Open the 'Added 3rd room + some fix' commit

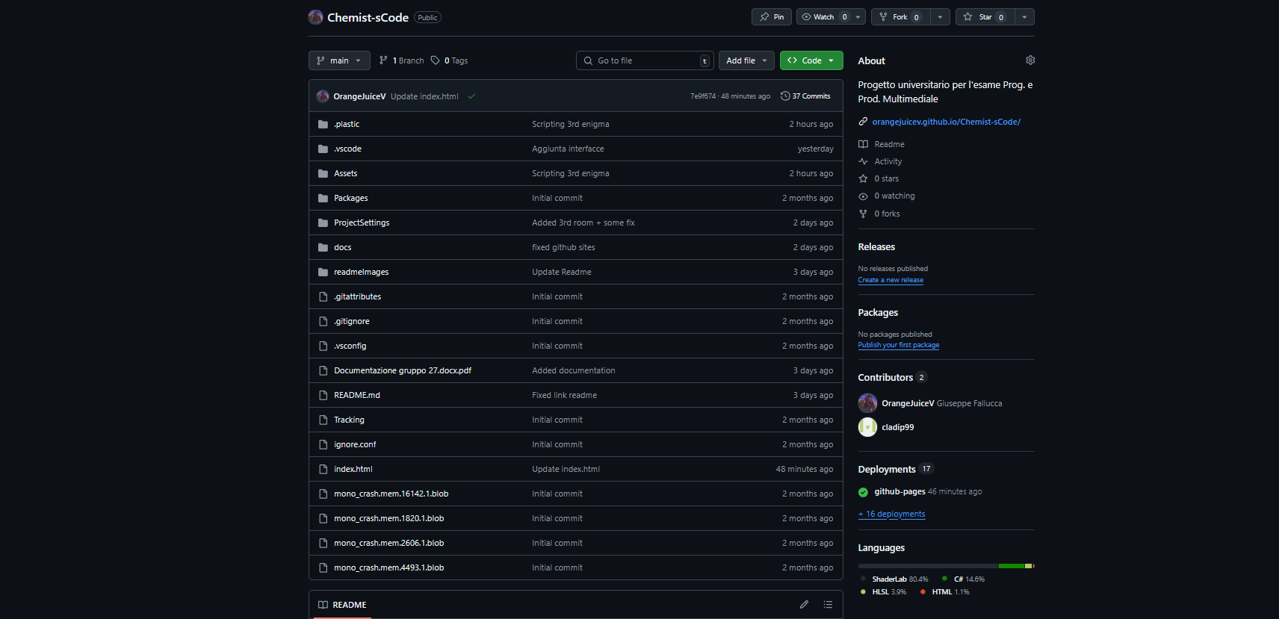coord(583,223)
